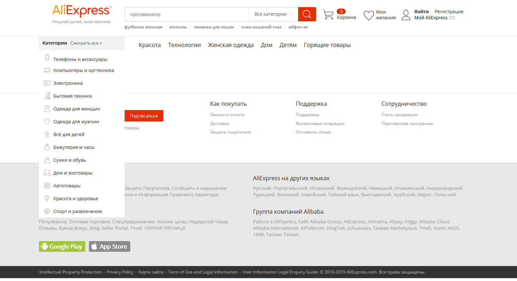Click the Войти sign-in link

pyautogui.click(x=421, y=12)
